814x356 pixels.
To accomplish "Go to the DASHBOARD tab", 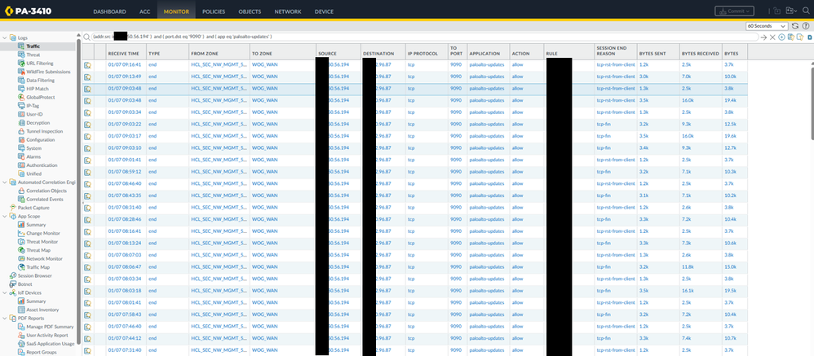I will 109,12.
